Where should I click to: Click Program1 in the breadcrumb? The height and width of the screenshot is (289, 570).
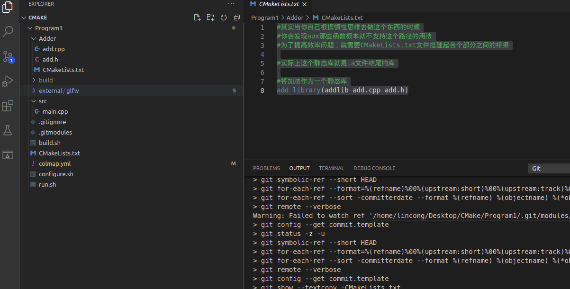click(x=264, y=18)
